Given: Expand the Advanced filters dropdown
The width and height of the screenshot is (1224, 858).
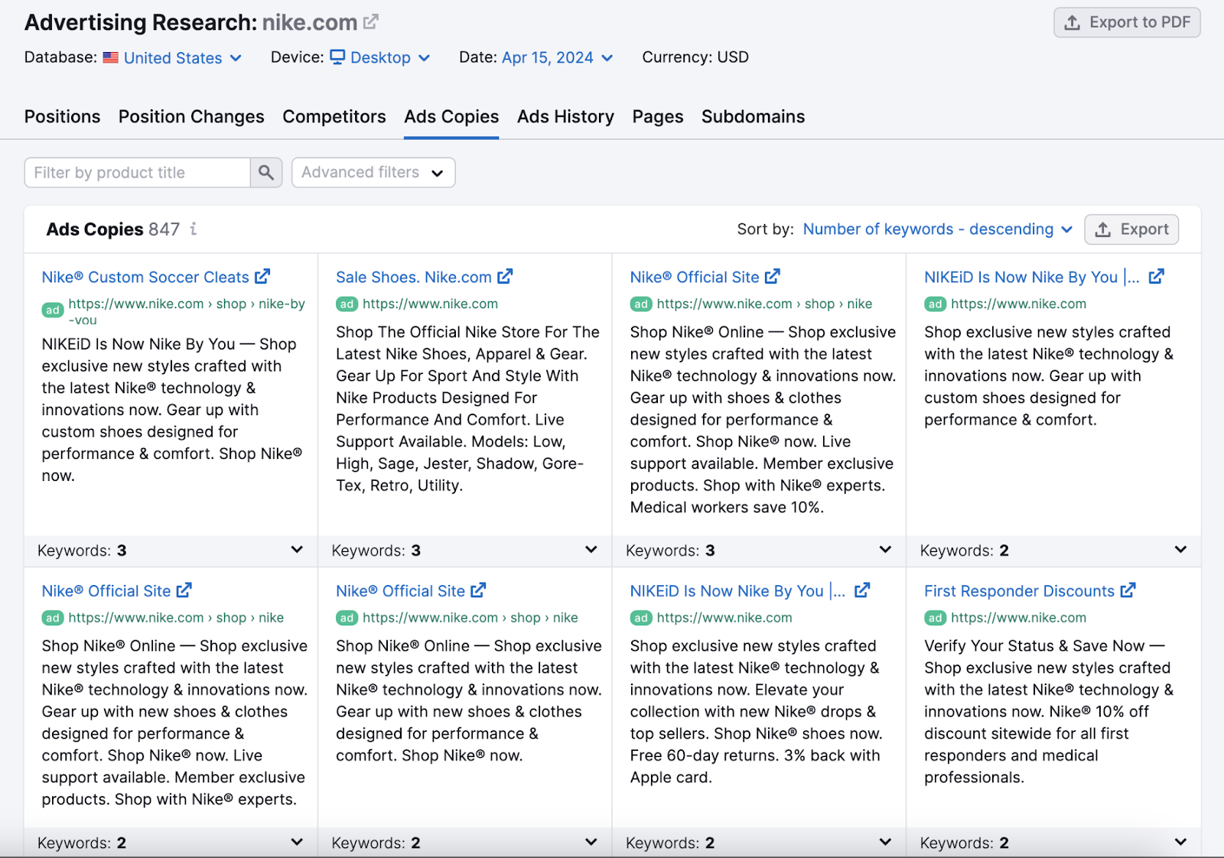Looking at the screenshot, I should 373,172.
